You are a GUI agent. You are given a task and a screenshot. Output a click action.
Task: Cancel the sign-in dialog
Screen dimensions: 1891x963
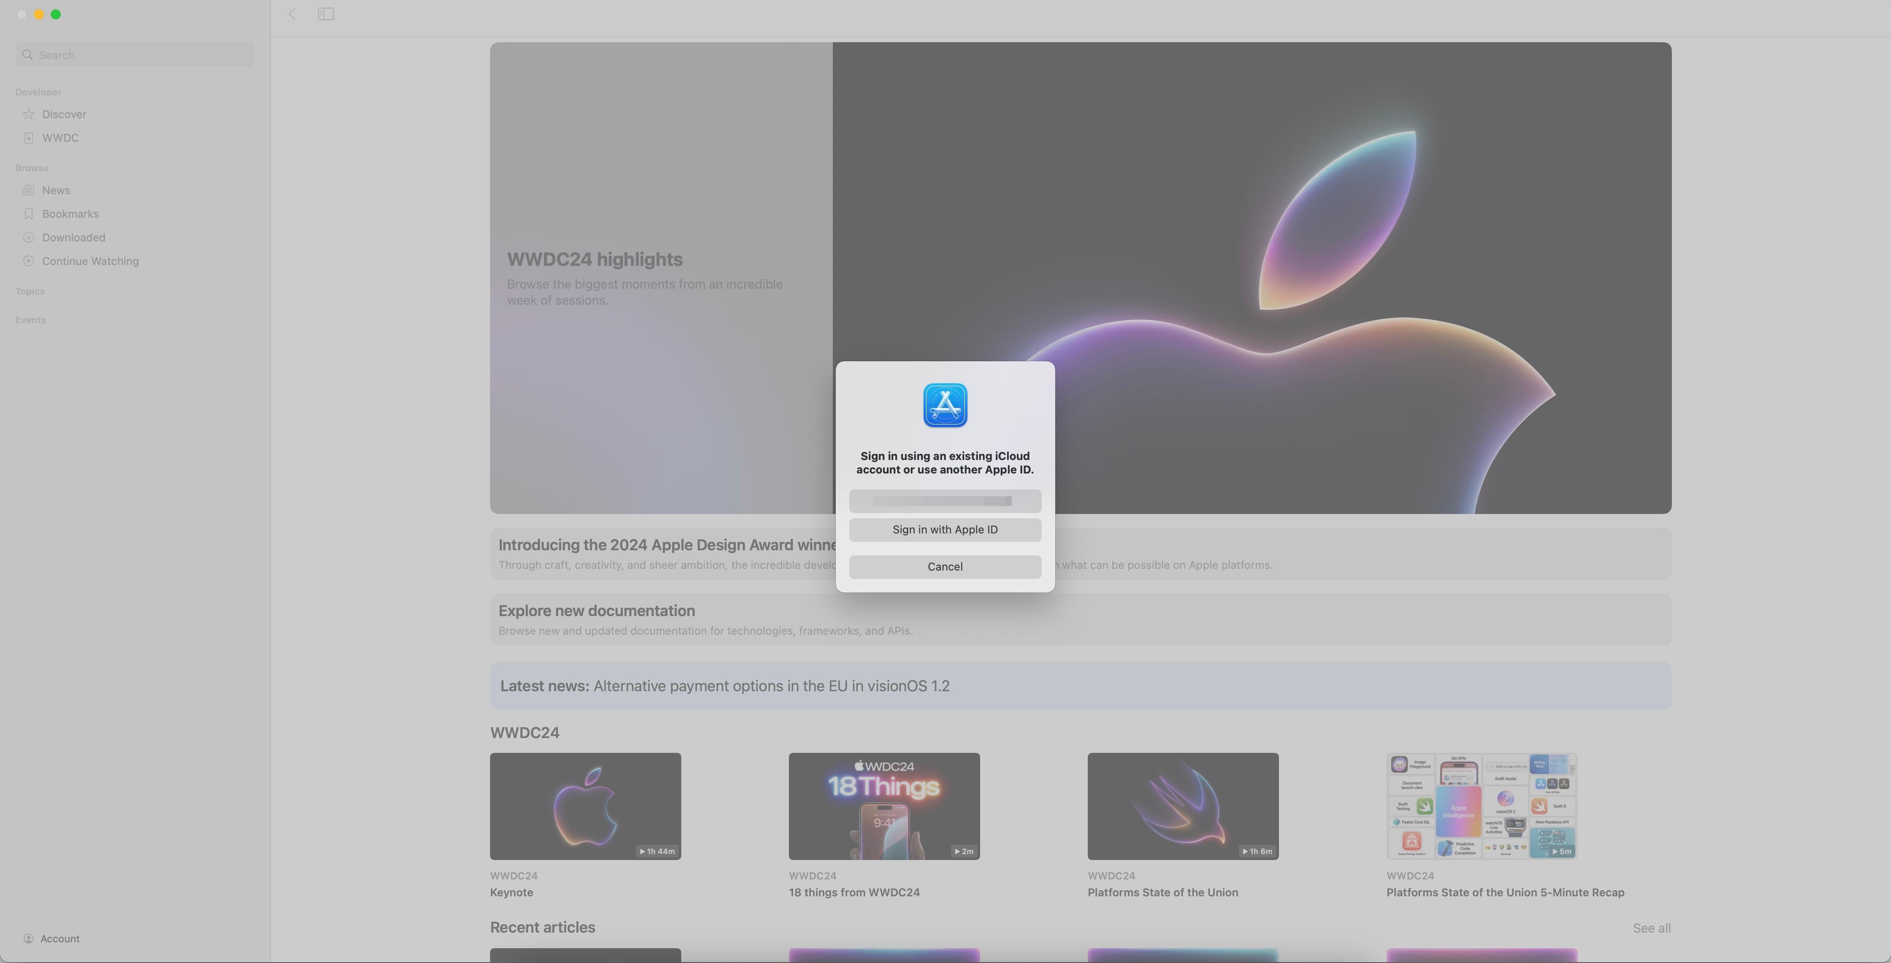[945, 567]
